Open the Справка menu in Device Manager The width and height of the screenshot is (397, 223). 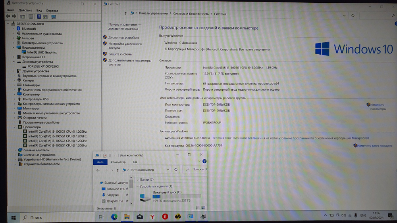coord(52,11)
